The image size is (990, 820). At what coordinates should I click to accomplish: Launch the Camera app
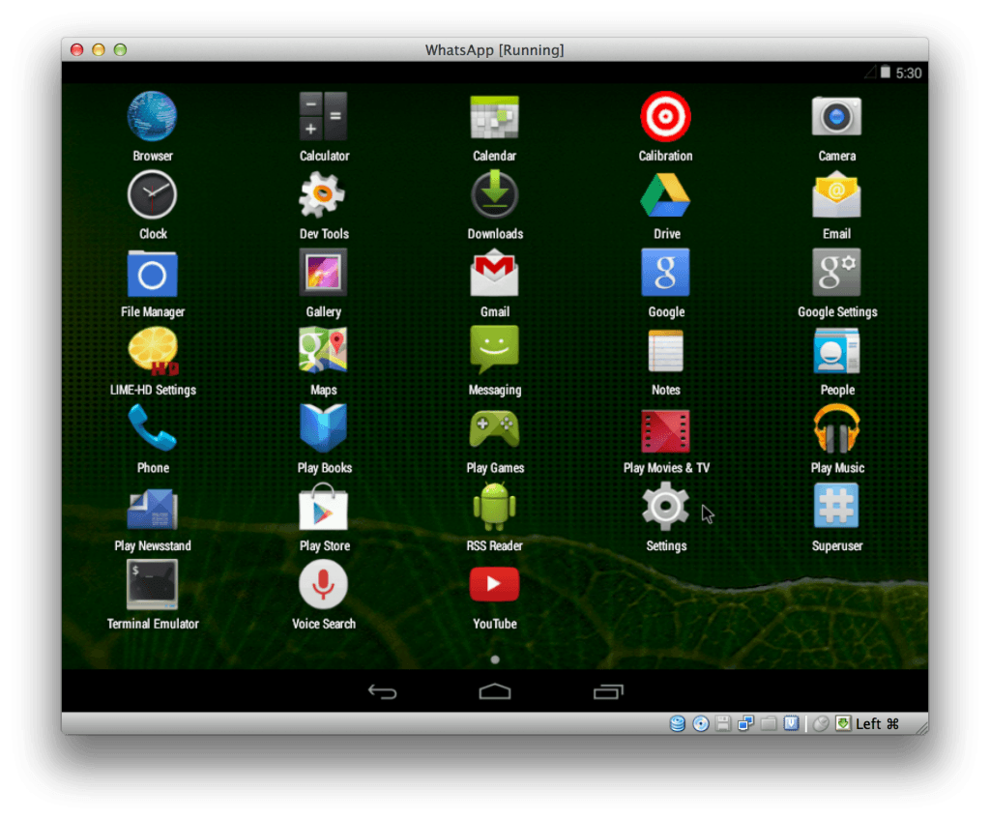836,117
